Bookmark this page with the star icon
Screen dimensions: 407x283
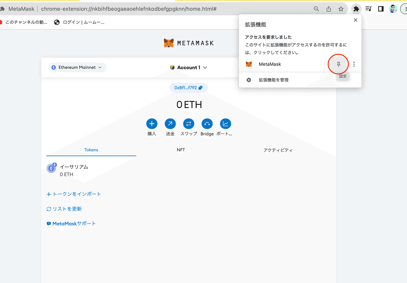click(x=341, y=9)
